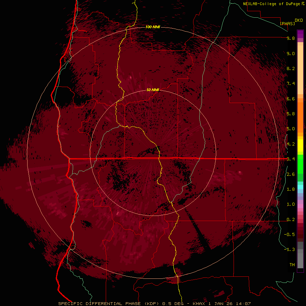Click the 7.4 value on the color scale
This screenshot has width=306, height=306.
click(291, 84)
